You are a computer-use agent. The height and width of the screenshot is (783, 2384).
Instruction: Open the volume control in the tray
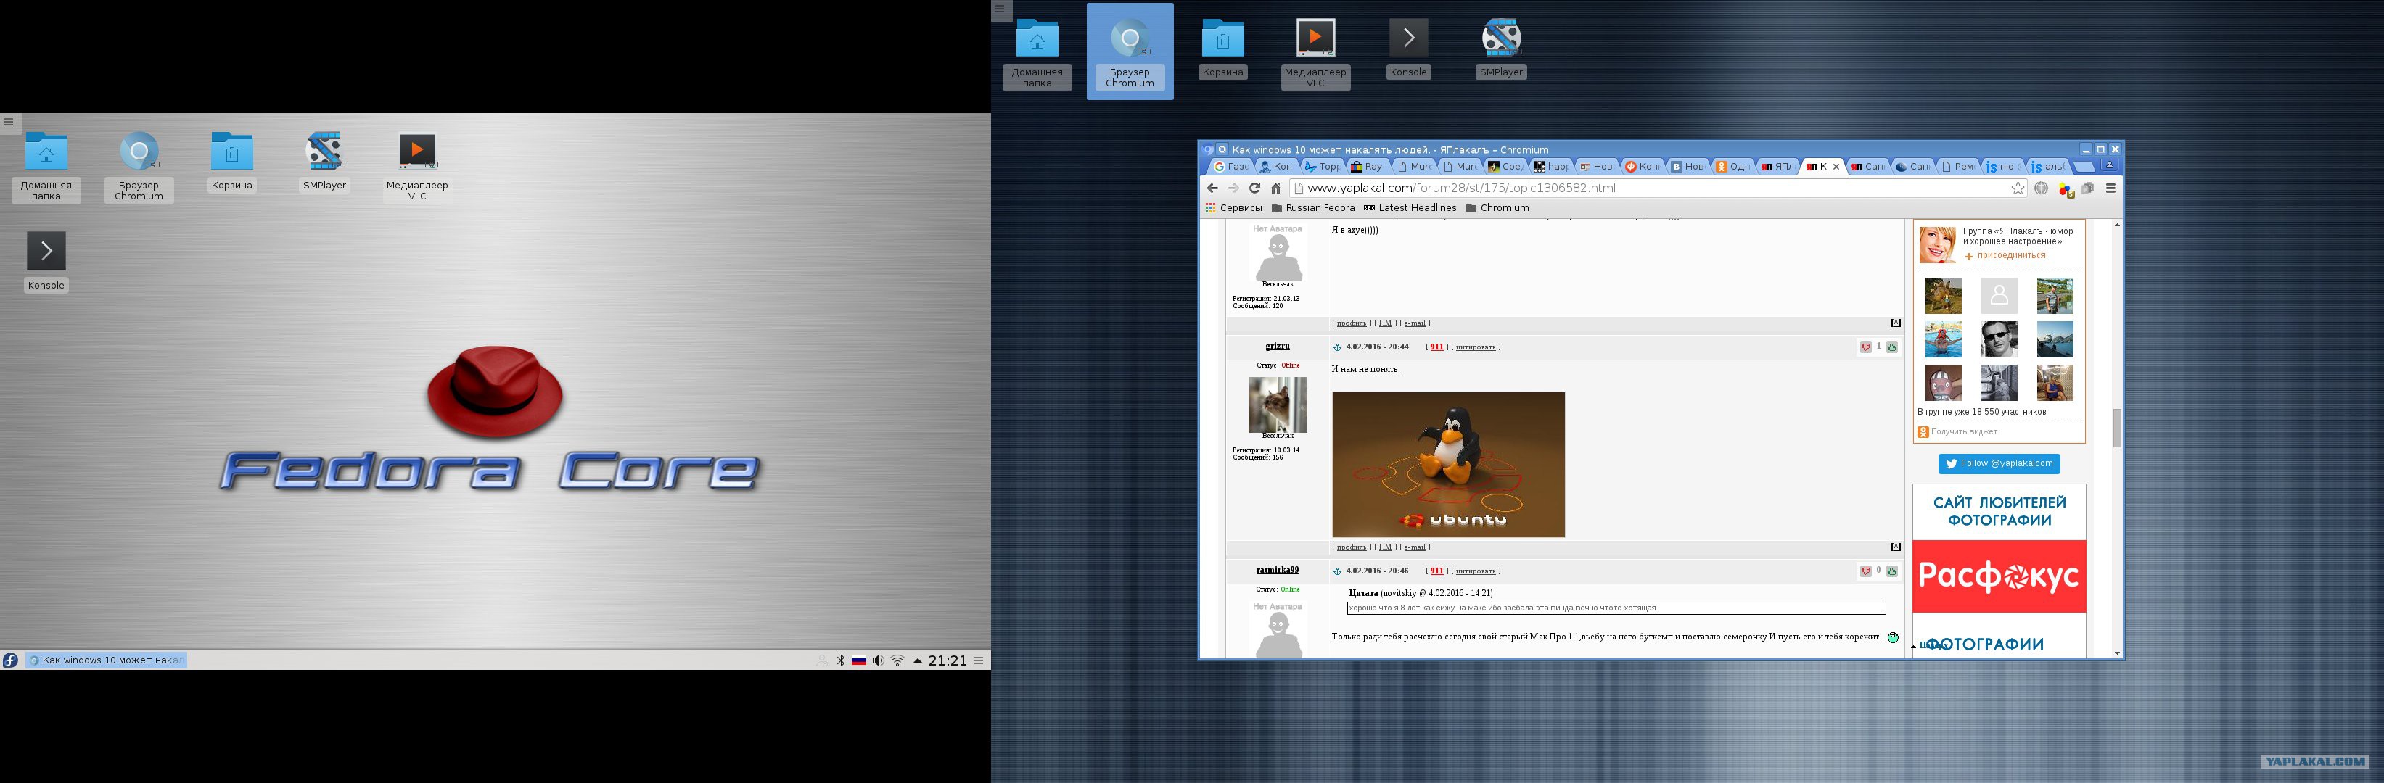pos(877,660)
